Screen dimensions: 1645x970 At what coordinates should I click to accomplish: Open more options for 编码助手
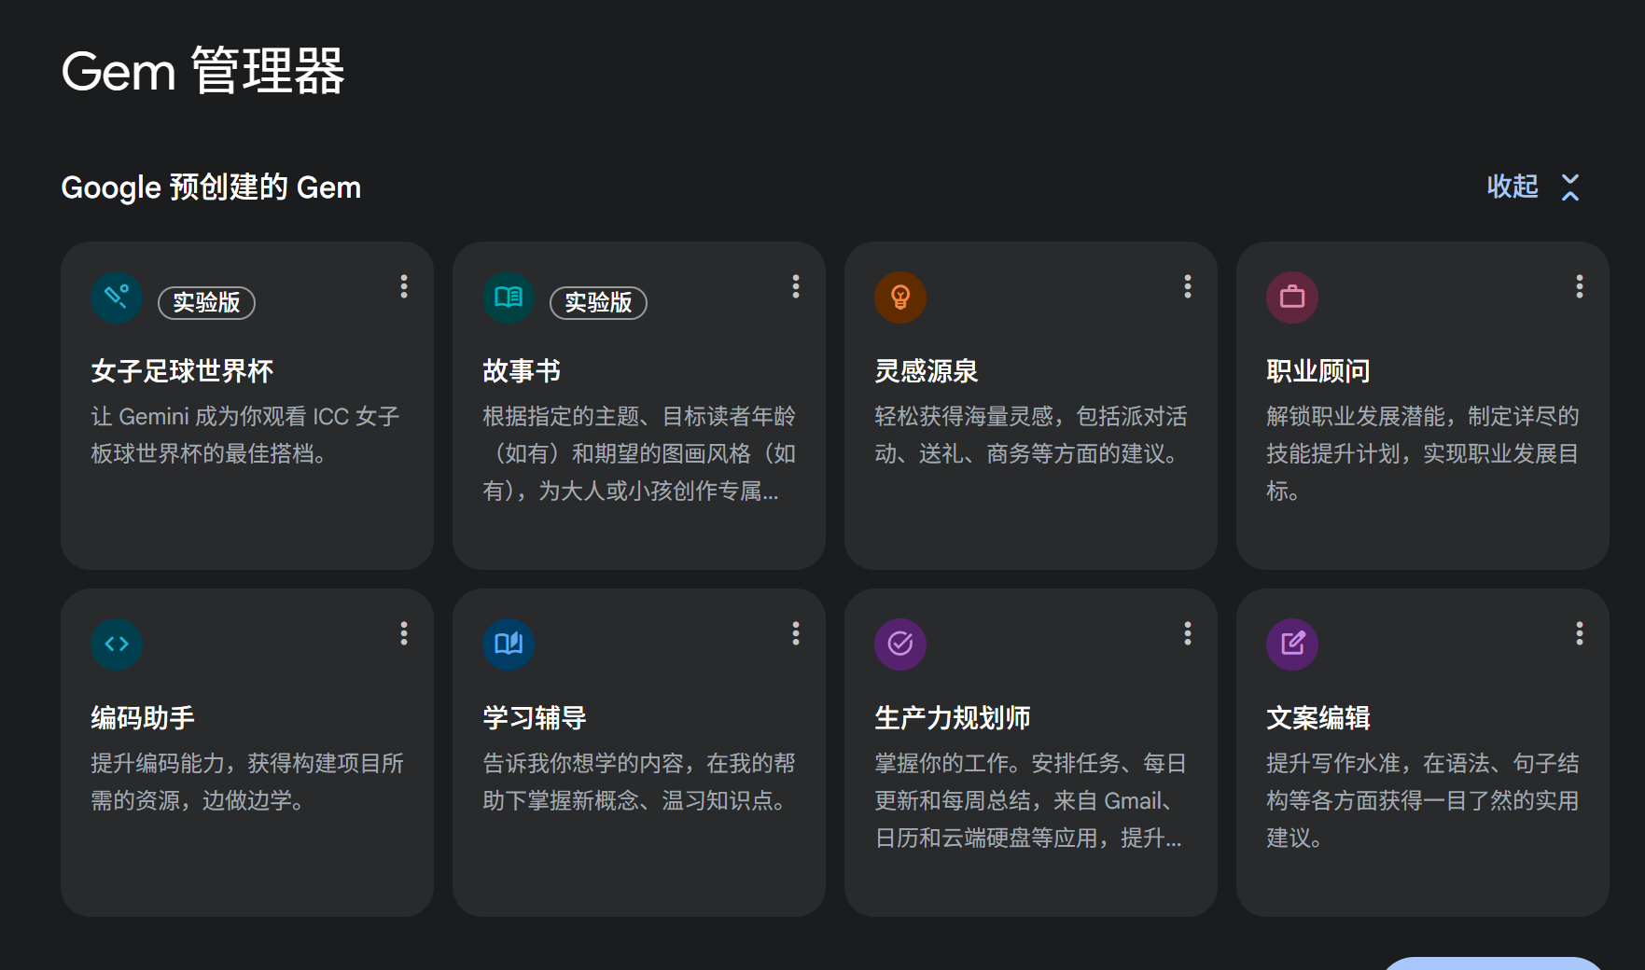point(404,633)
